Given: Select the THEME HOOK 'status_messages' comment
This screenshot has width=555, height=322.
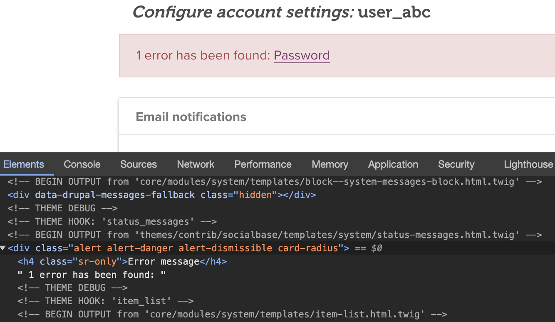Looking at the screenshot, I should [x=112, y=221].
